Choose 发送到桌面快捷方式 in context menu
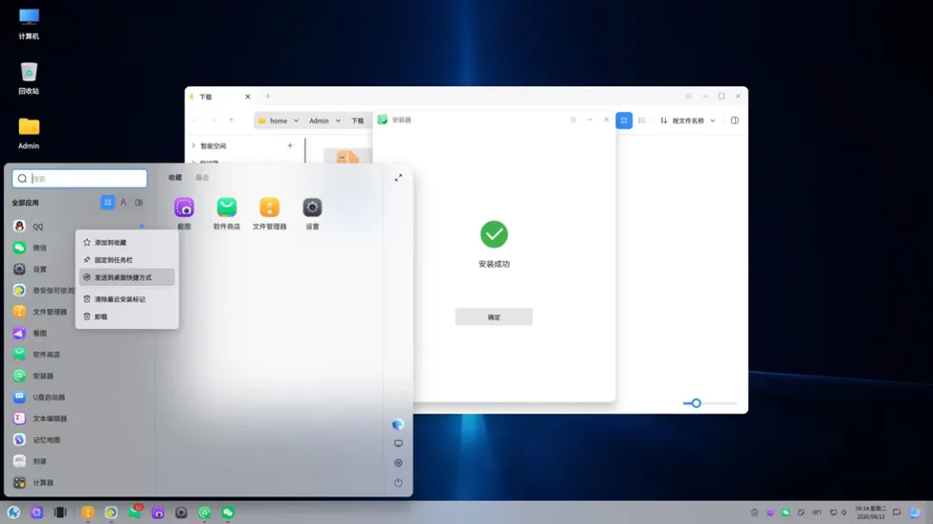 pos(127,278)
